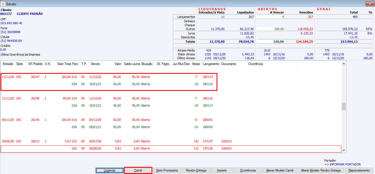The image size is (375, 174).
Task: Close the Extrato window
Action: (x=369, y=4)
